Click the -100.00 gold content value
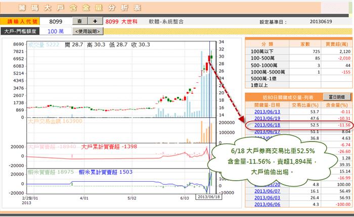Image resolution: width=354 pixels, height=217 pixels. 342,204
